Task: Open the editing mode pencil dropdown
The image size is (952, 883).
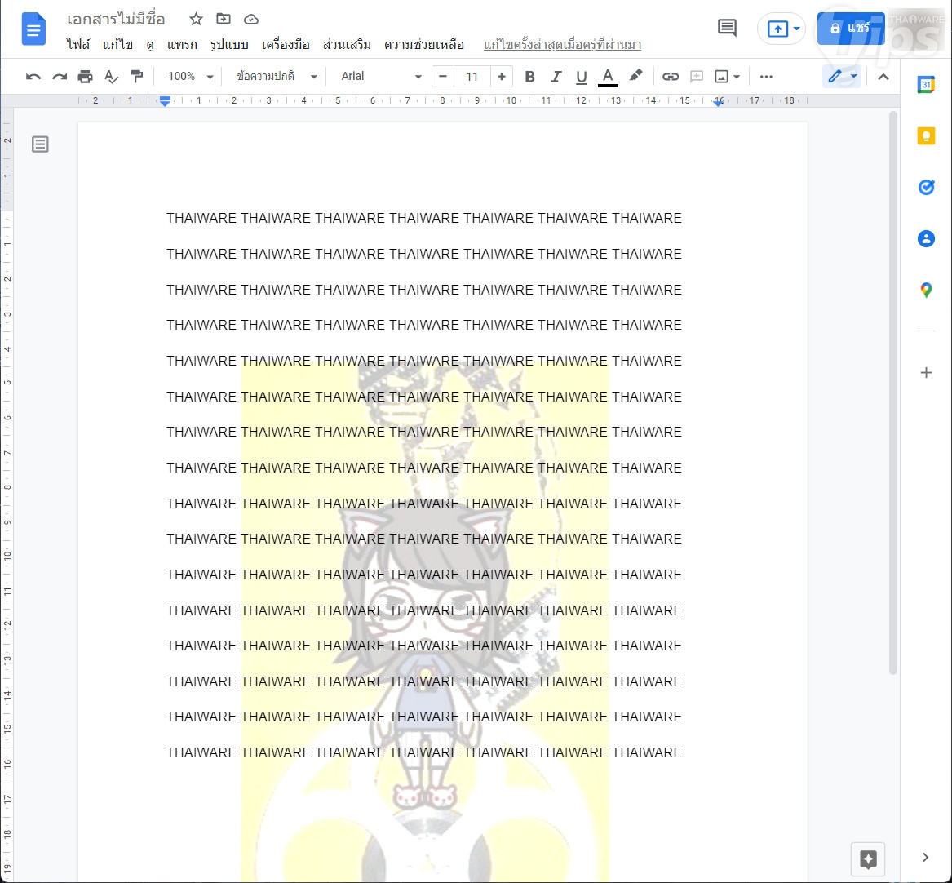Action: coord(842,77)
